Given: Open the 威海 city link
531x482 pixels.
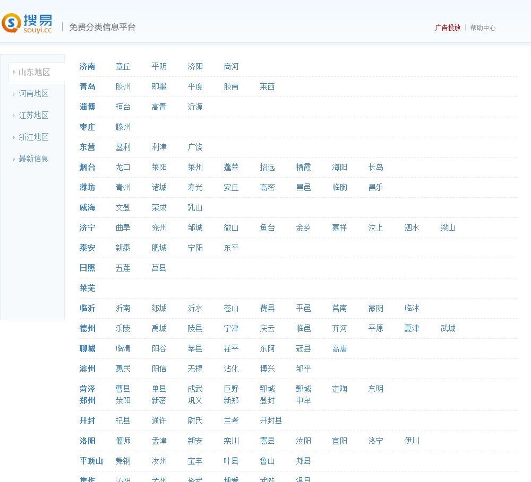Looking at the screenshot, I should (88, 208).
